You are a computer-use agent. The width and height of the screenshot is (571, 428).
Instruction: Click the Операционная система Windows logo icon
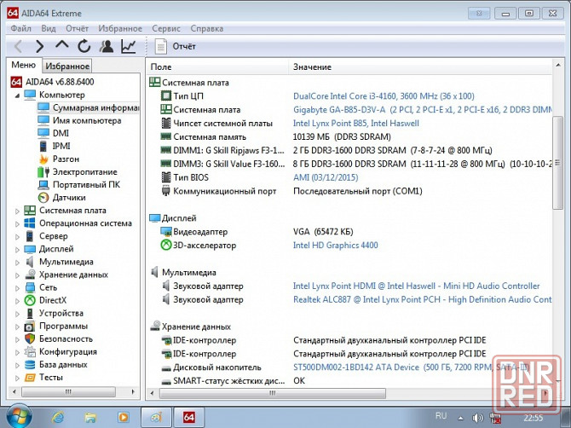click(x=30, y=223)
